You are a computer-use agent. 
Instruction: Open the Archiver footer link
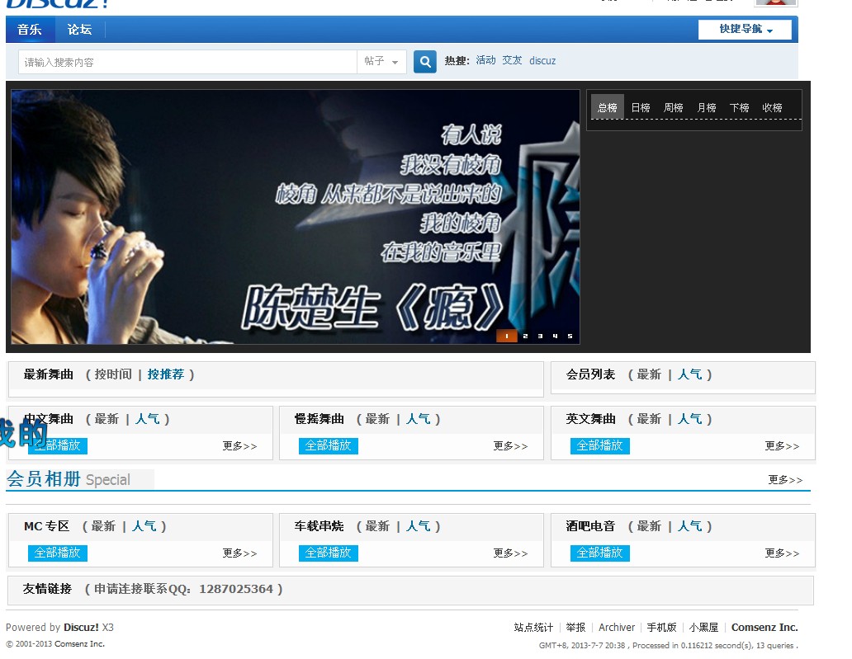(617, 627)
